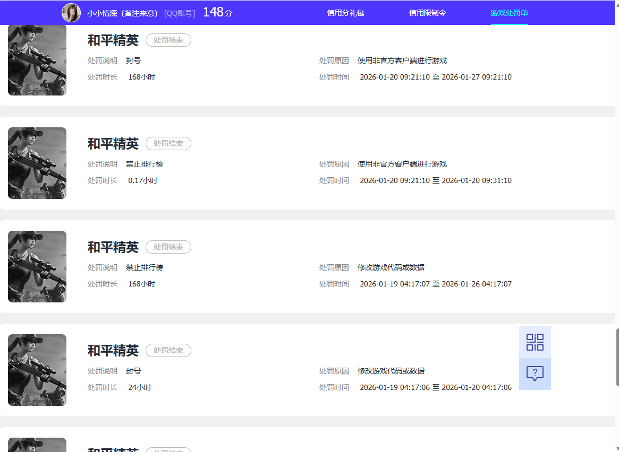
Task: Click game thumbnail of the 2026-01-27 record
Action: pos(37,60)
